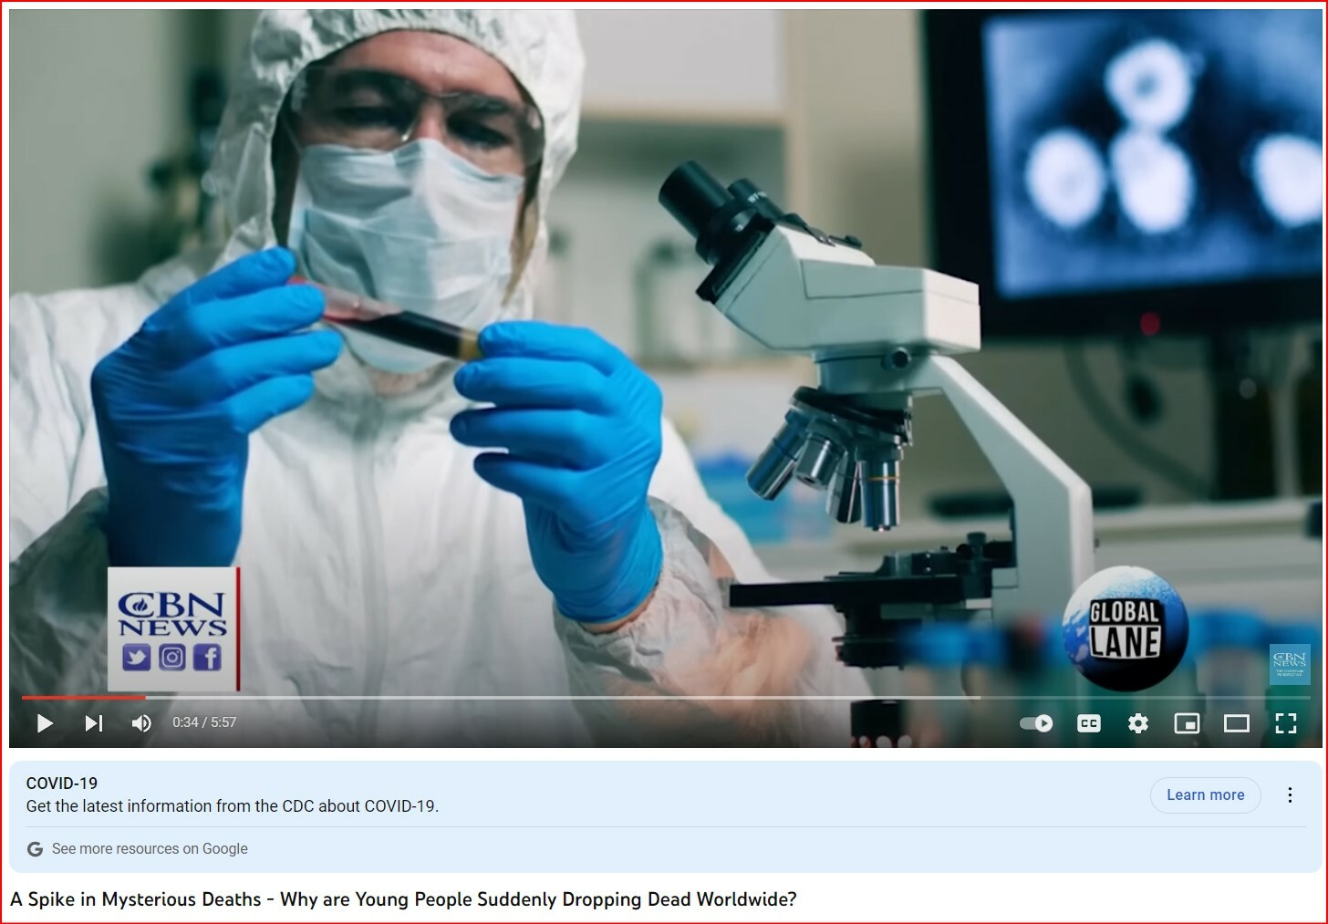Viewport: 1328px width, 924px height.
Task: Open See more resources on Google
Action: pyautogui.click(x=150, y=849)
